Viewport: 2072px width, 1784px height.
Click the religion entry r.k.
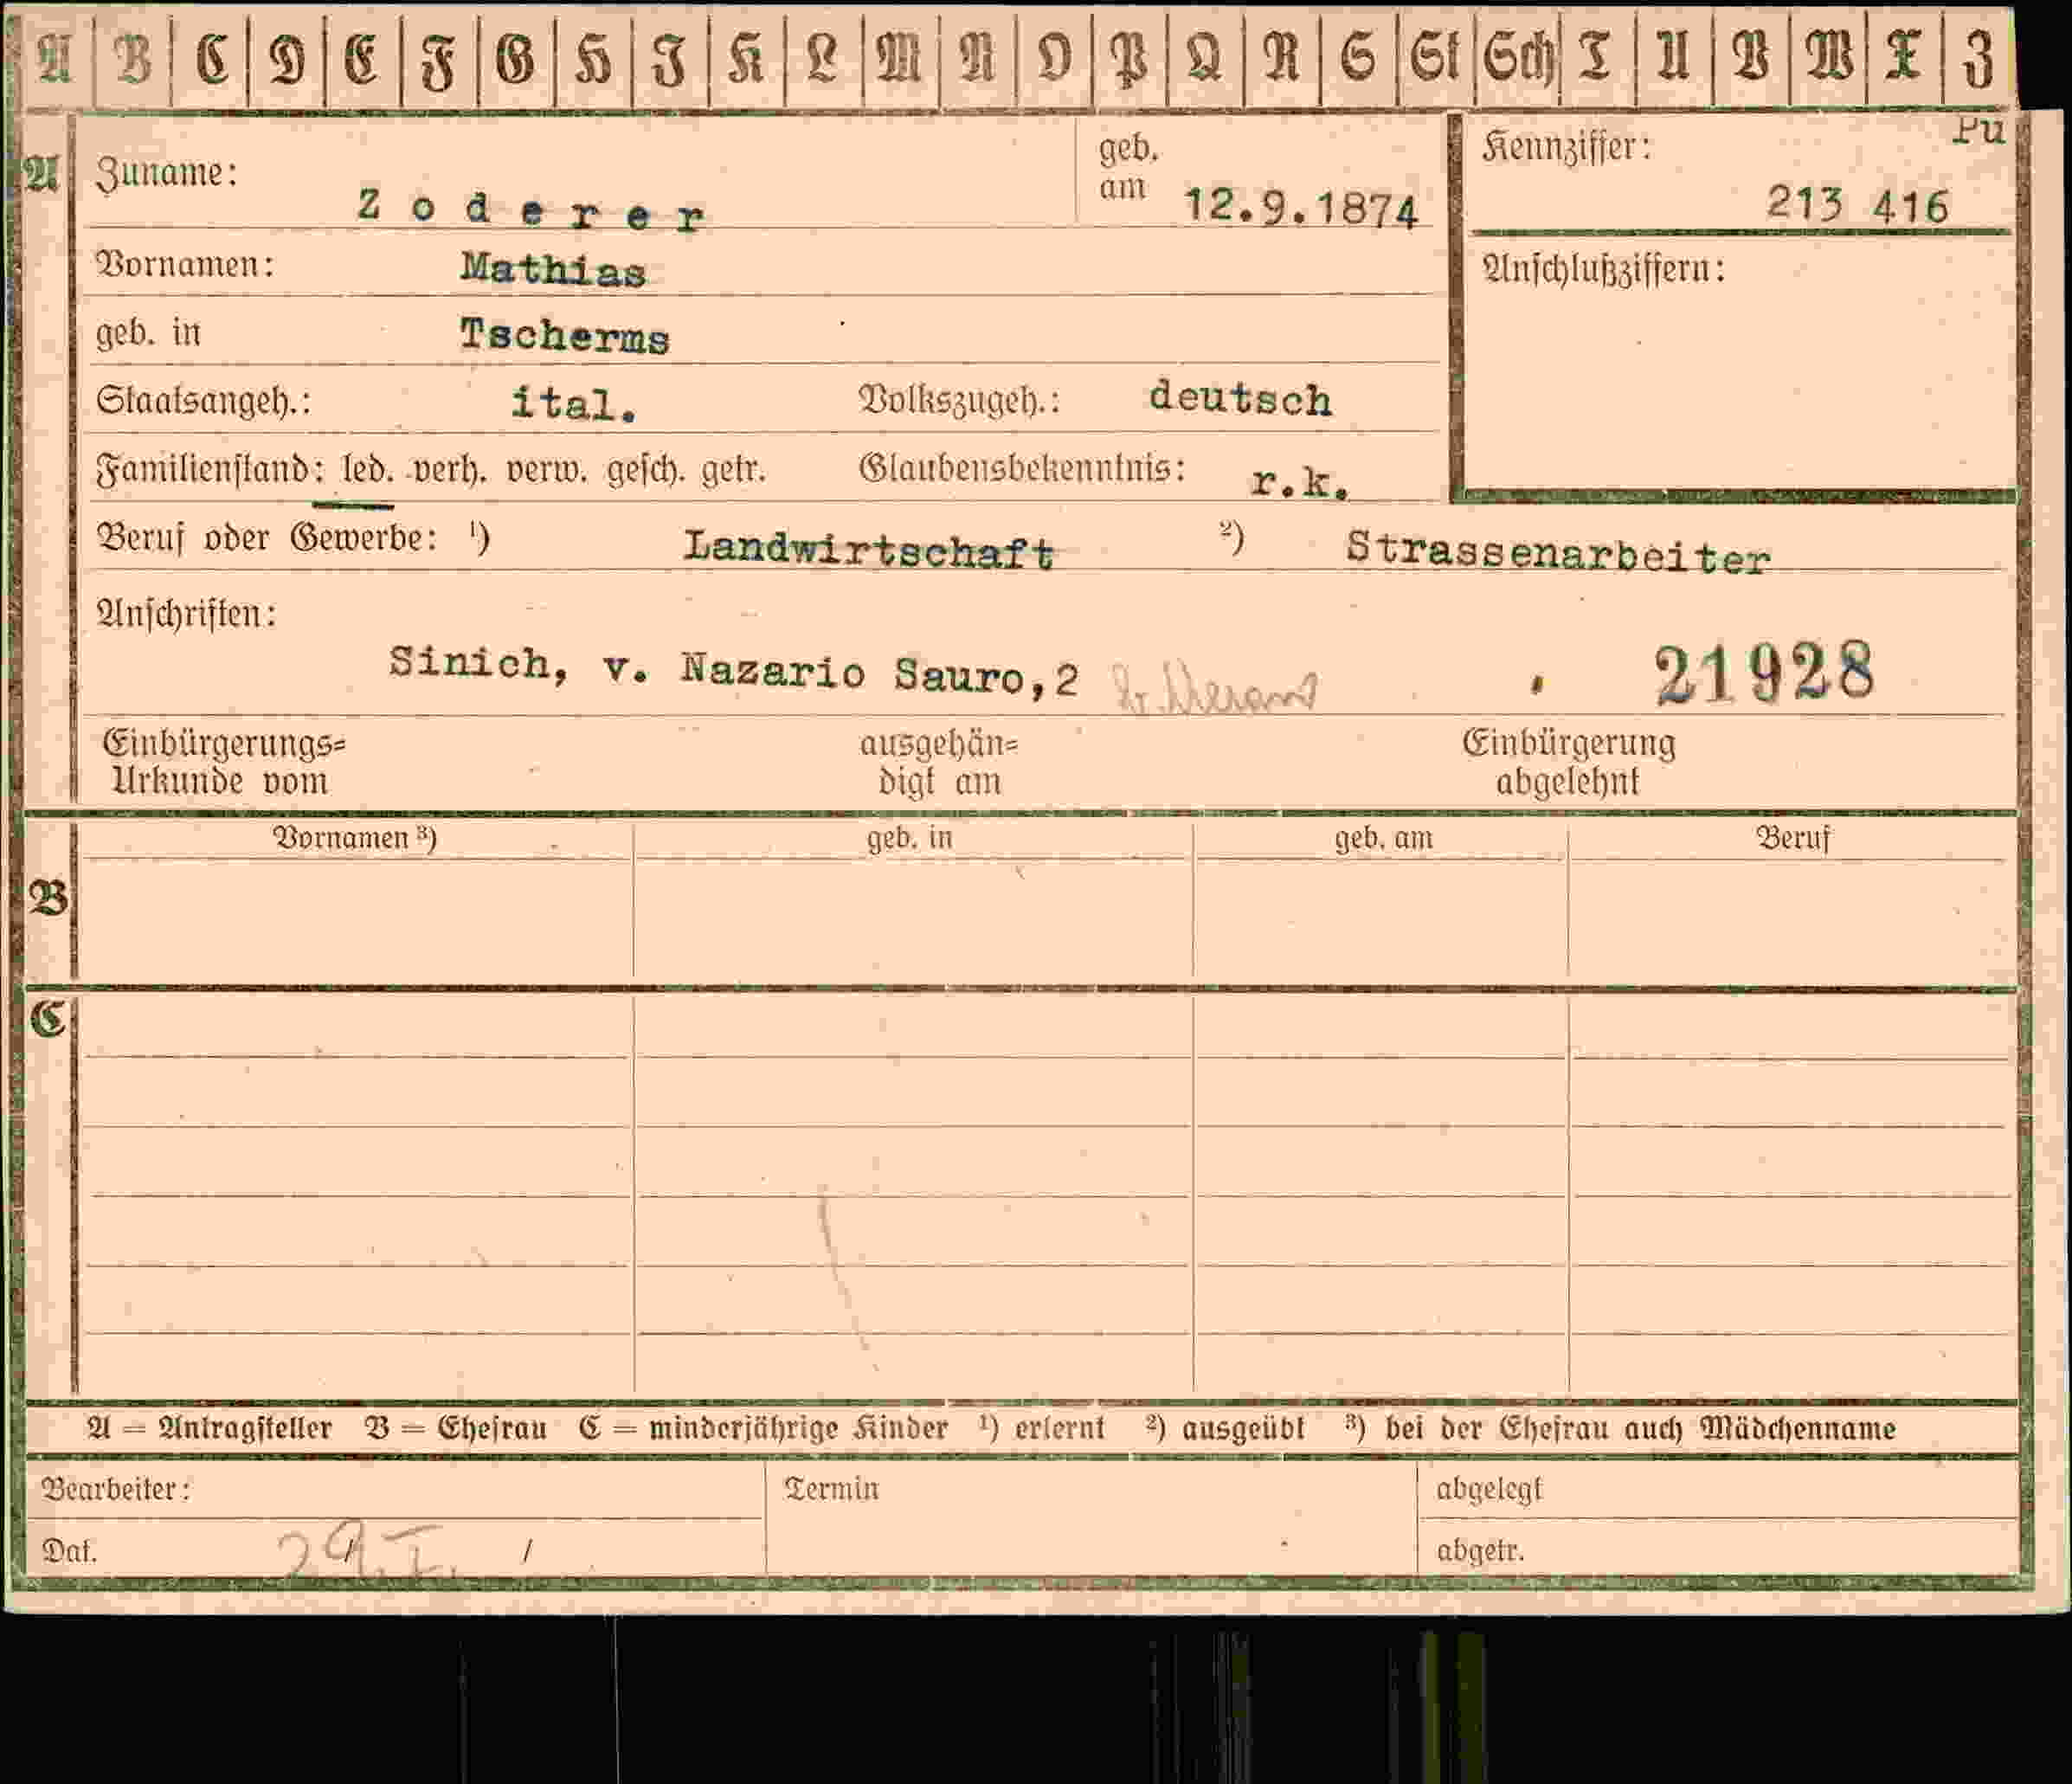tap(1300, 483)
